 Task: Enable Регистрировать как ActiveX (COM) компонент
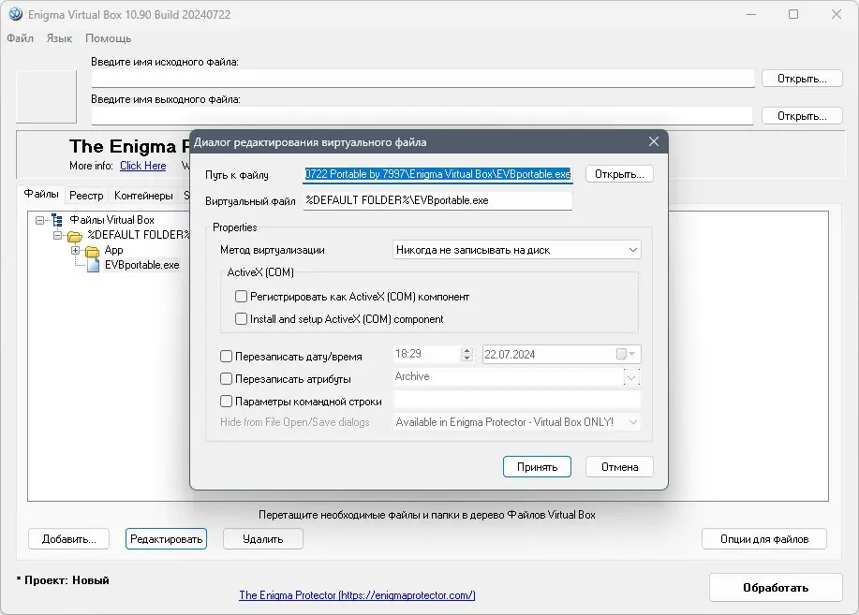[x=241, y=297]
